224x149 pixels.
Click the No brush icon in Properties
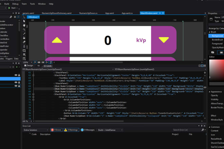pyautogui.click(x=212, y=52)
